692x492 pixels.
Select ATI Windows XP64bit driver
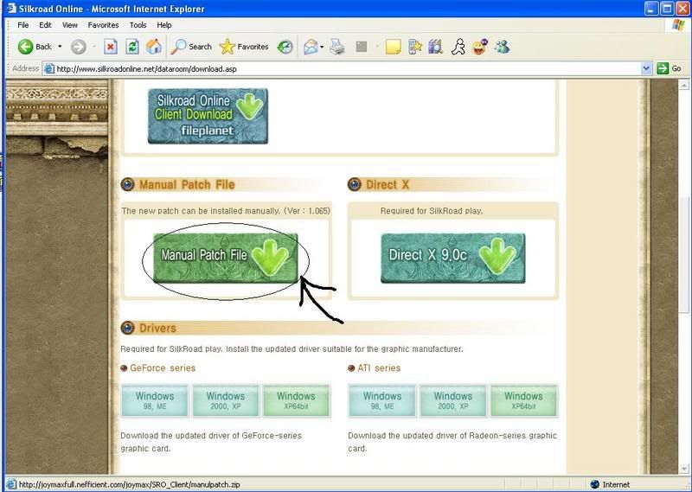[x=524, y=400]
